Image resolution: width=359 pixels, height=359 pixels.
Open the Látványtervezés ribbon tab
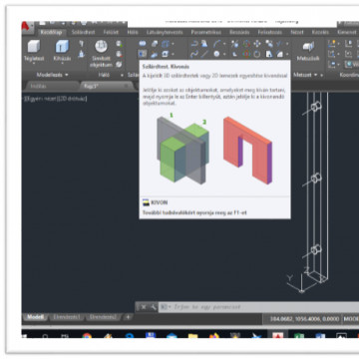coord(165,32)
